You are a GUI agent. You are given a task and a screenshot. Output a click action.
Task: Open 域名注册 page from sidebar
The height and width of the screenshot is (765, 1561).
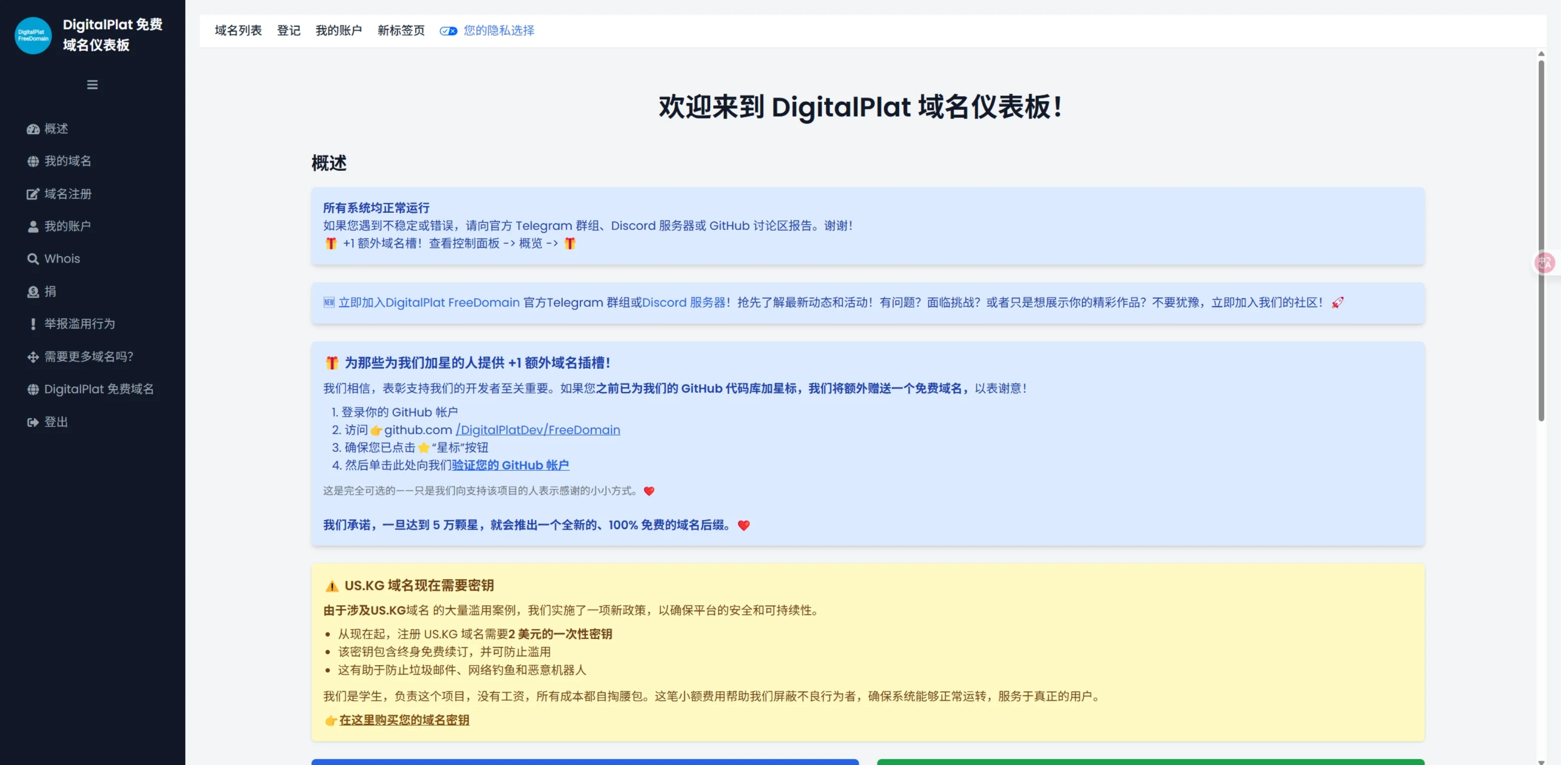59,194
